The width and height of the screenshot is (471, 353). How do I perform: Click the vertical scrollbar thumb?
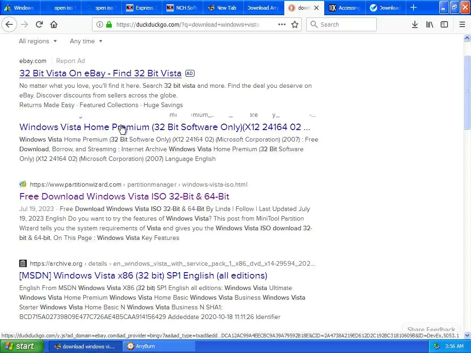tap(467, 92)
